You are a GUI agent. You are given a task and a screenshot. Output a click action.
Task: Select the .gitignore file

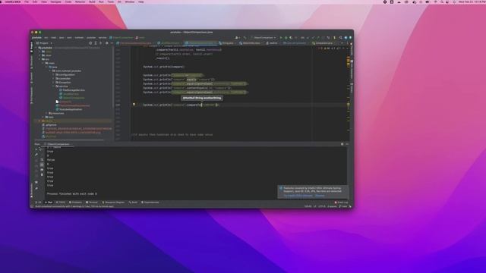pos(49,125)
